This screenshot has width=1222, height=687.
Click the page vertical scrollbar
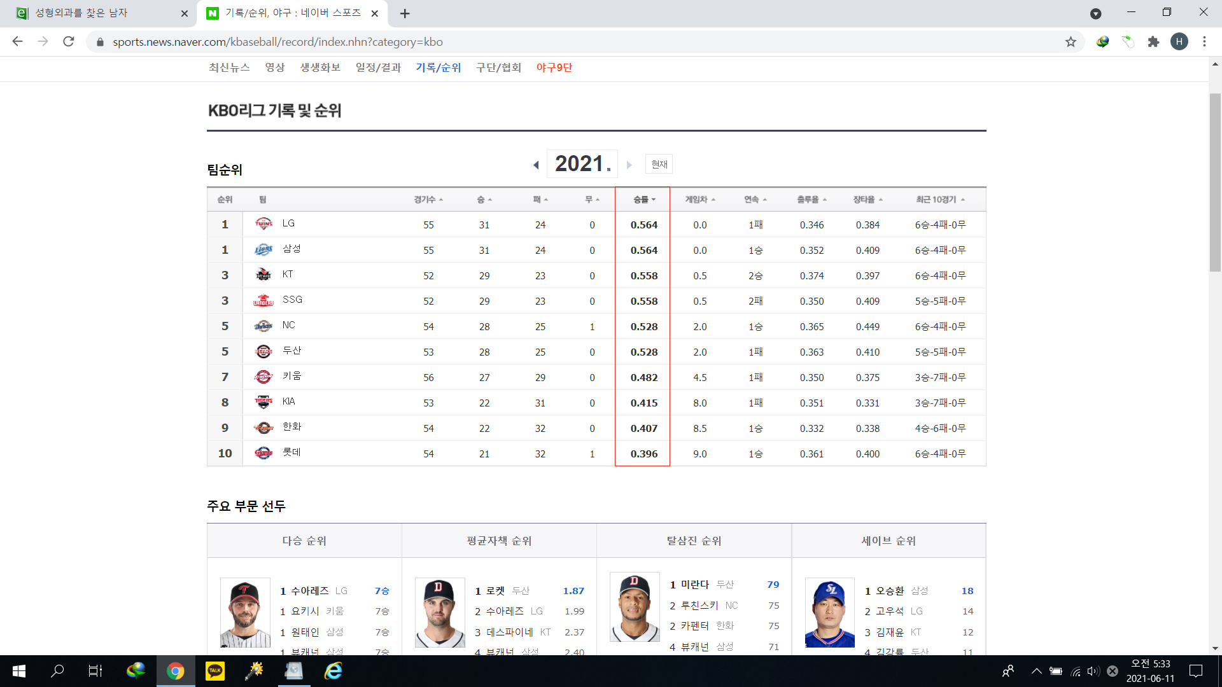click(1215, 183)
